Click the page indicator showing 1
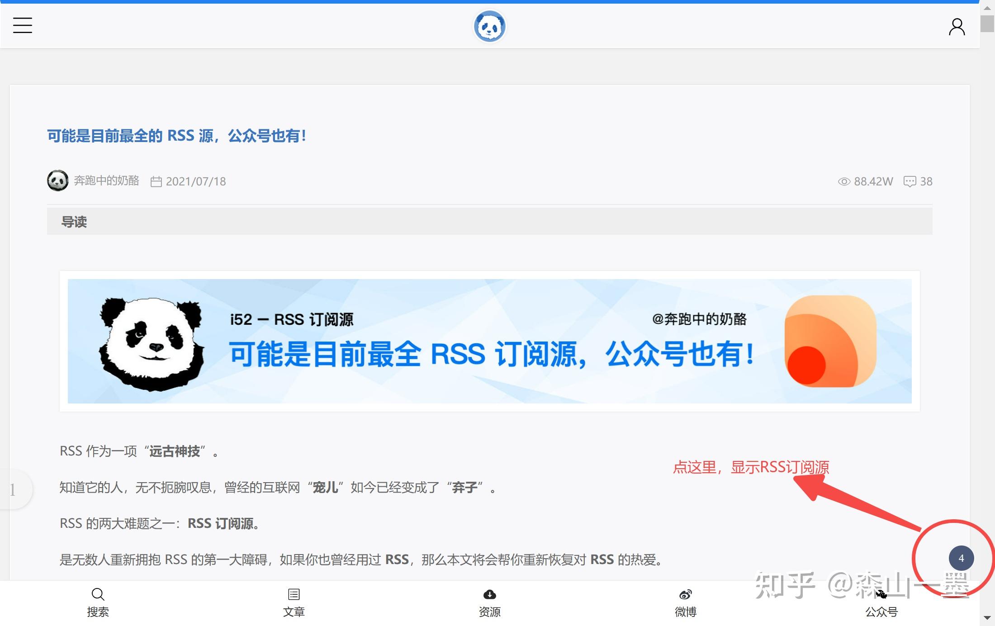The image size is (995, 626). click(x=12, y=489)
